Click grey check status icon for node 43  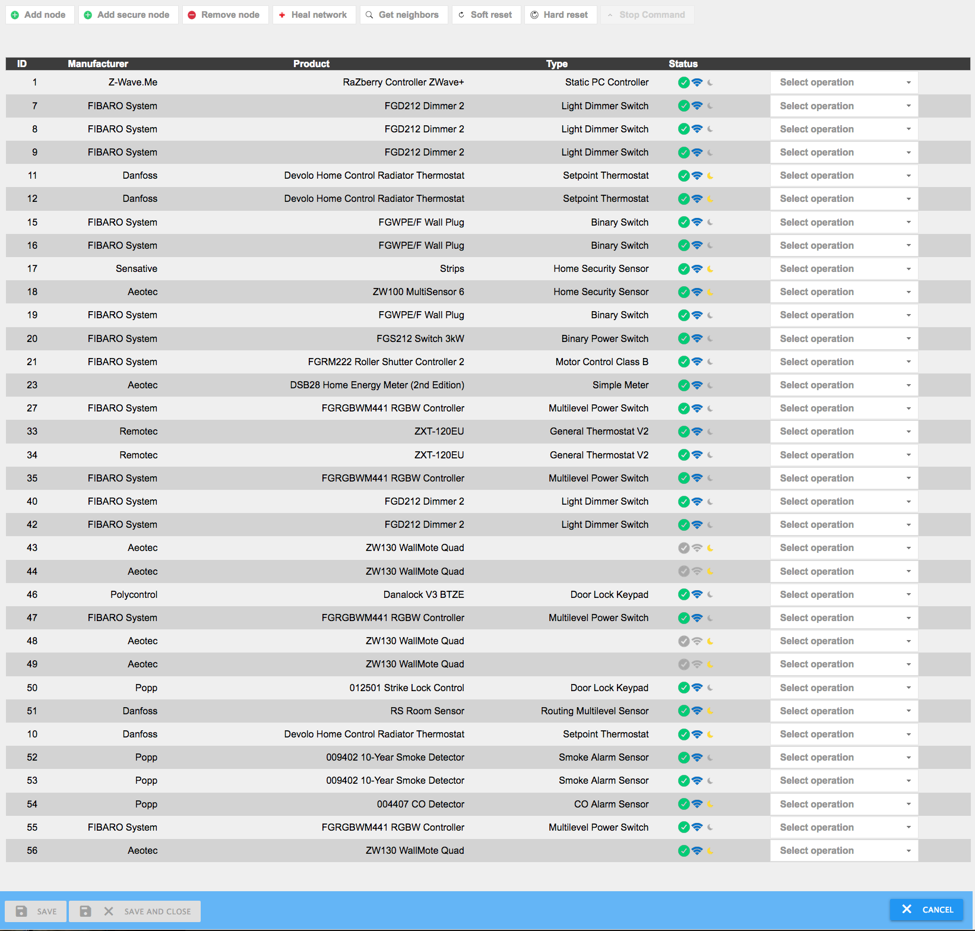click(x=684, y=548)
